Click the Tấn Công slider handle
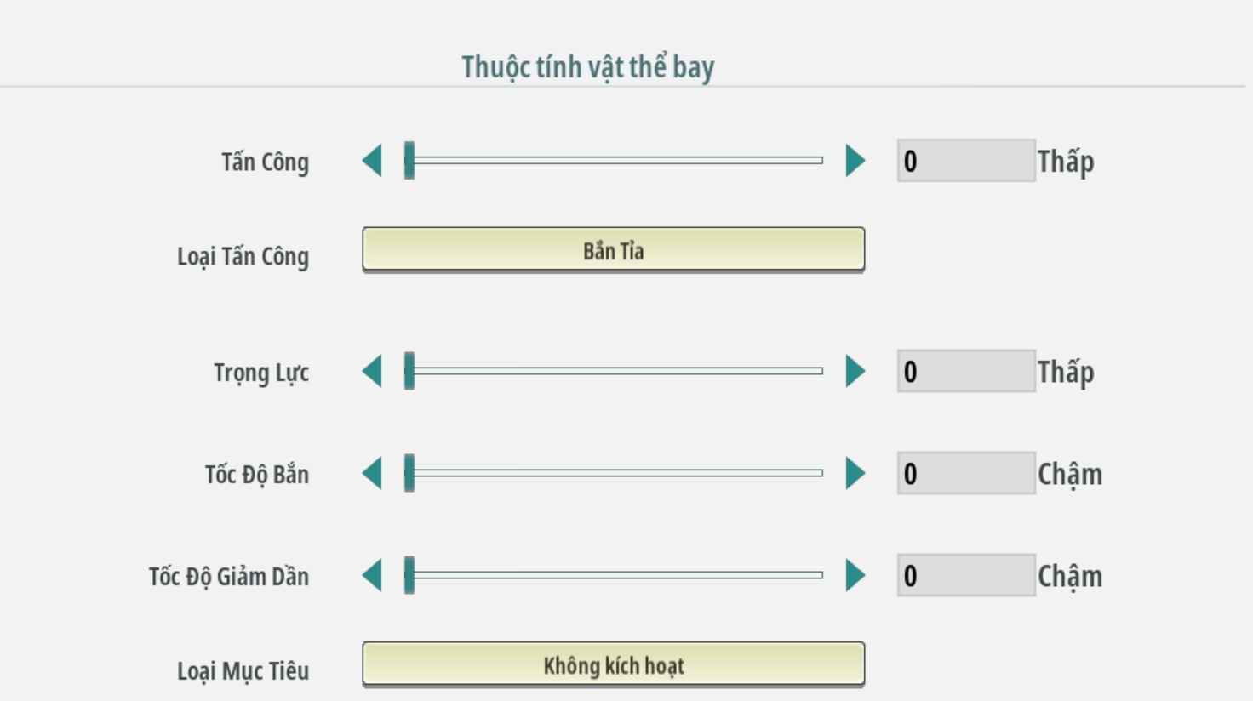 coord(409,161)
